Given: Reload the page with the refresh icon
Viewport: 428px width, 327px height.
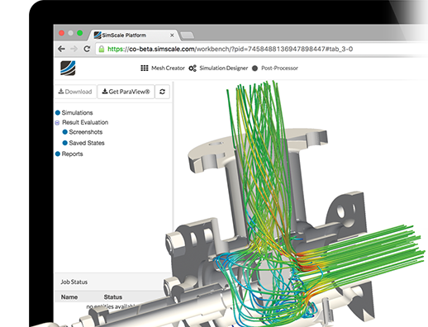Looking at the screenshot, I should (87, 49).
